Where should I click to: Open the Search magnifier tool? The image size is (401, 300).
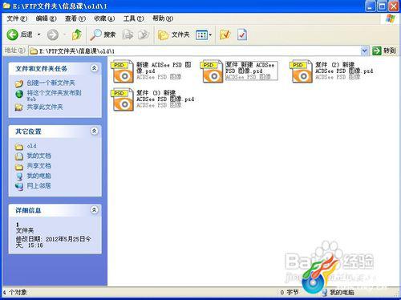103,34
